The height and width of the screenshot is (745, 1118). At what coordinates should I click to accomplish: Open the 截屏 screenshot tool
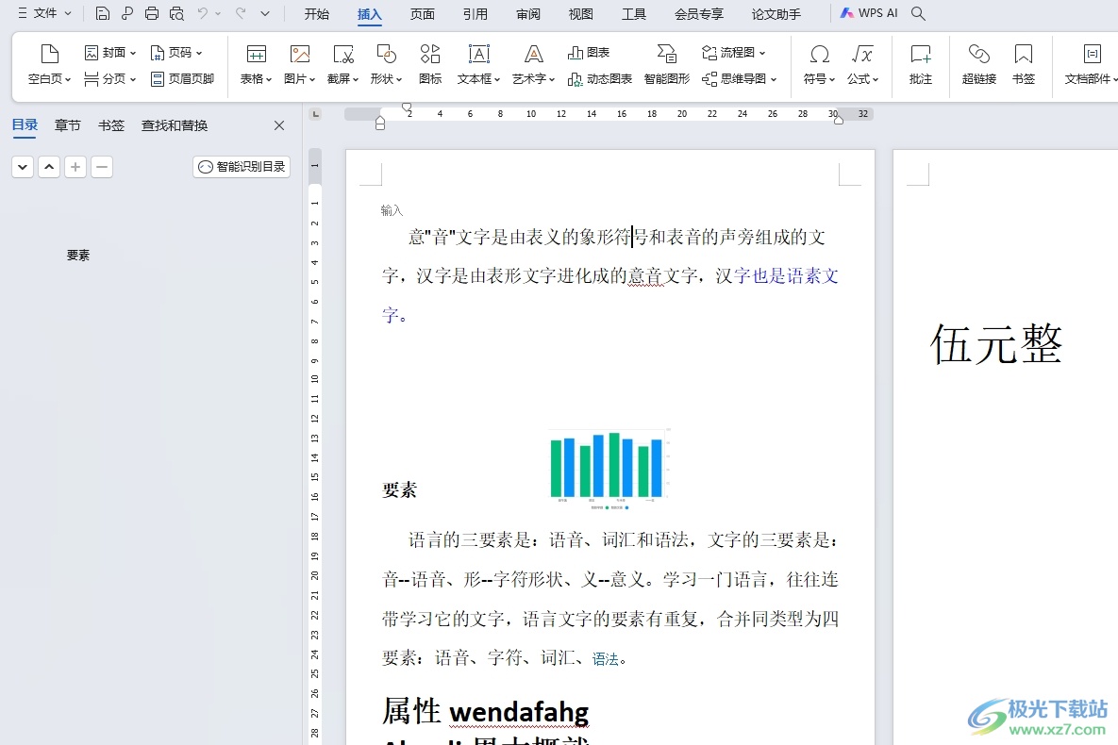click(x=343, y=64)
